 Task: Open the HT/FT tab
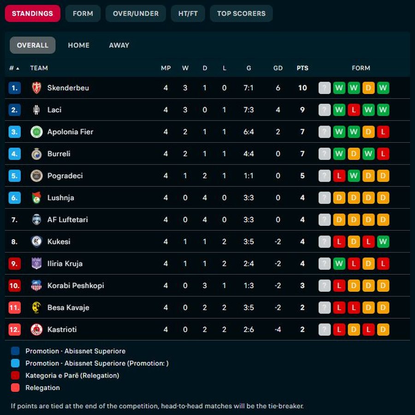(188, 13)
